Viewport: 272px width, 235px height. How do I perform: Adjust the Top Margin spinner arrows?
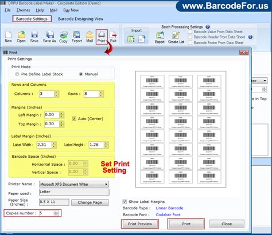(61, 124)
